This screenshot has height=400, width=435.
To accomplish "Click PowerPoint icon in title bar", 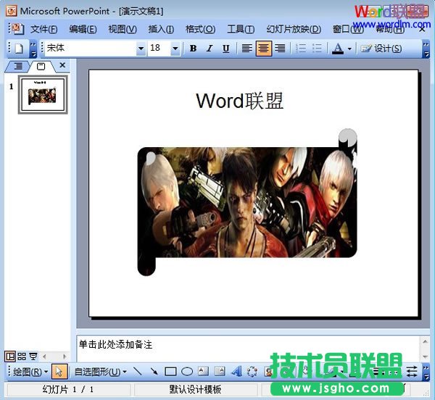I will click(x=12, y=11).
